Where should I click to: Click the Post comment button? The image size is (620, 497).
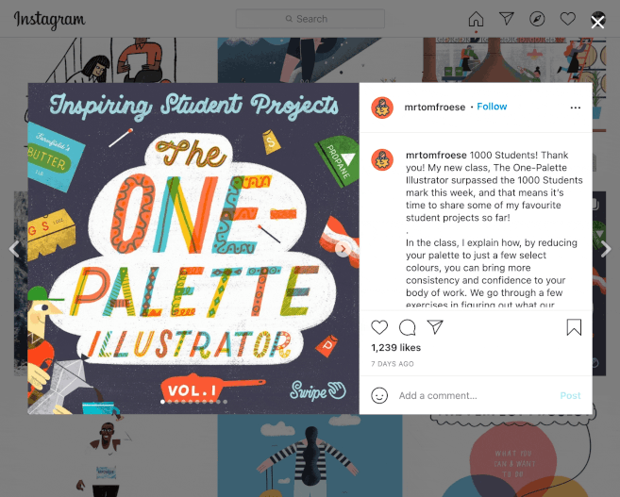coord(570,395)
